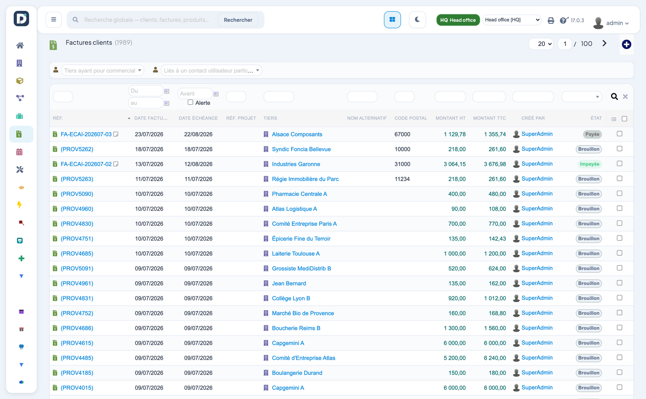Open the Billing invoice icon in sidebar

click(20, 134)
